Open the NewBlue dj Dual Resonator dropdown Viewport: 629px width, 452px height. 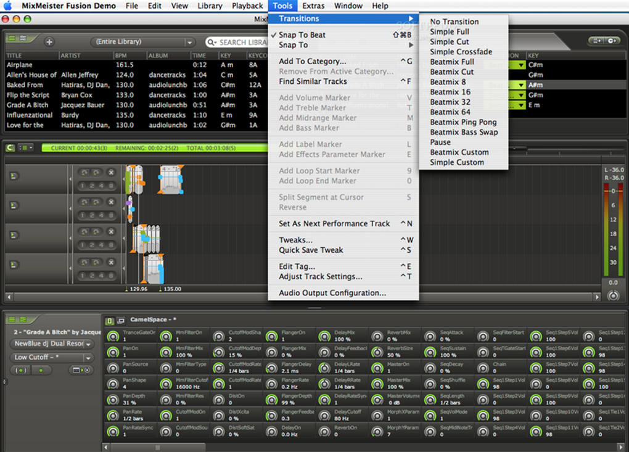tap(88, 344)
